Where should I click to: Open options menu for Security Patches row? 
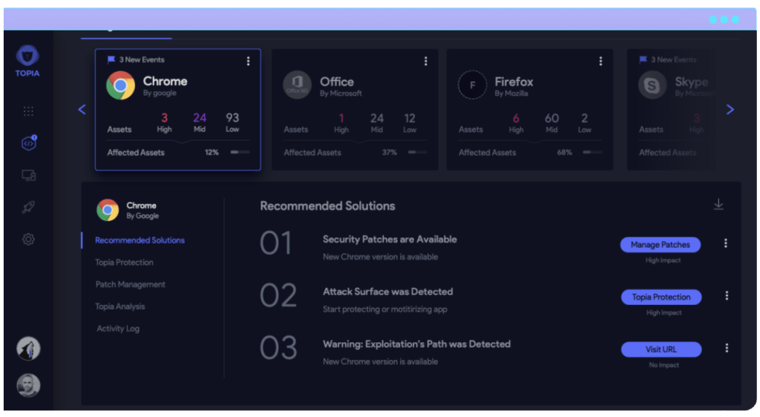coord(725,243)
